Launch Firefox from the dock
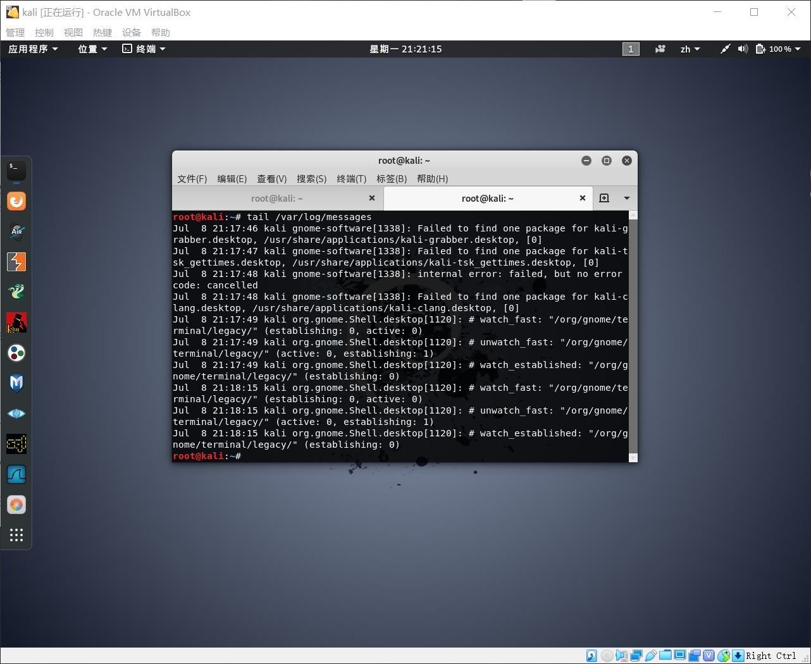Screen dimensions: 811x664 point(16,201)
